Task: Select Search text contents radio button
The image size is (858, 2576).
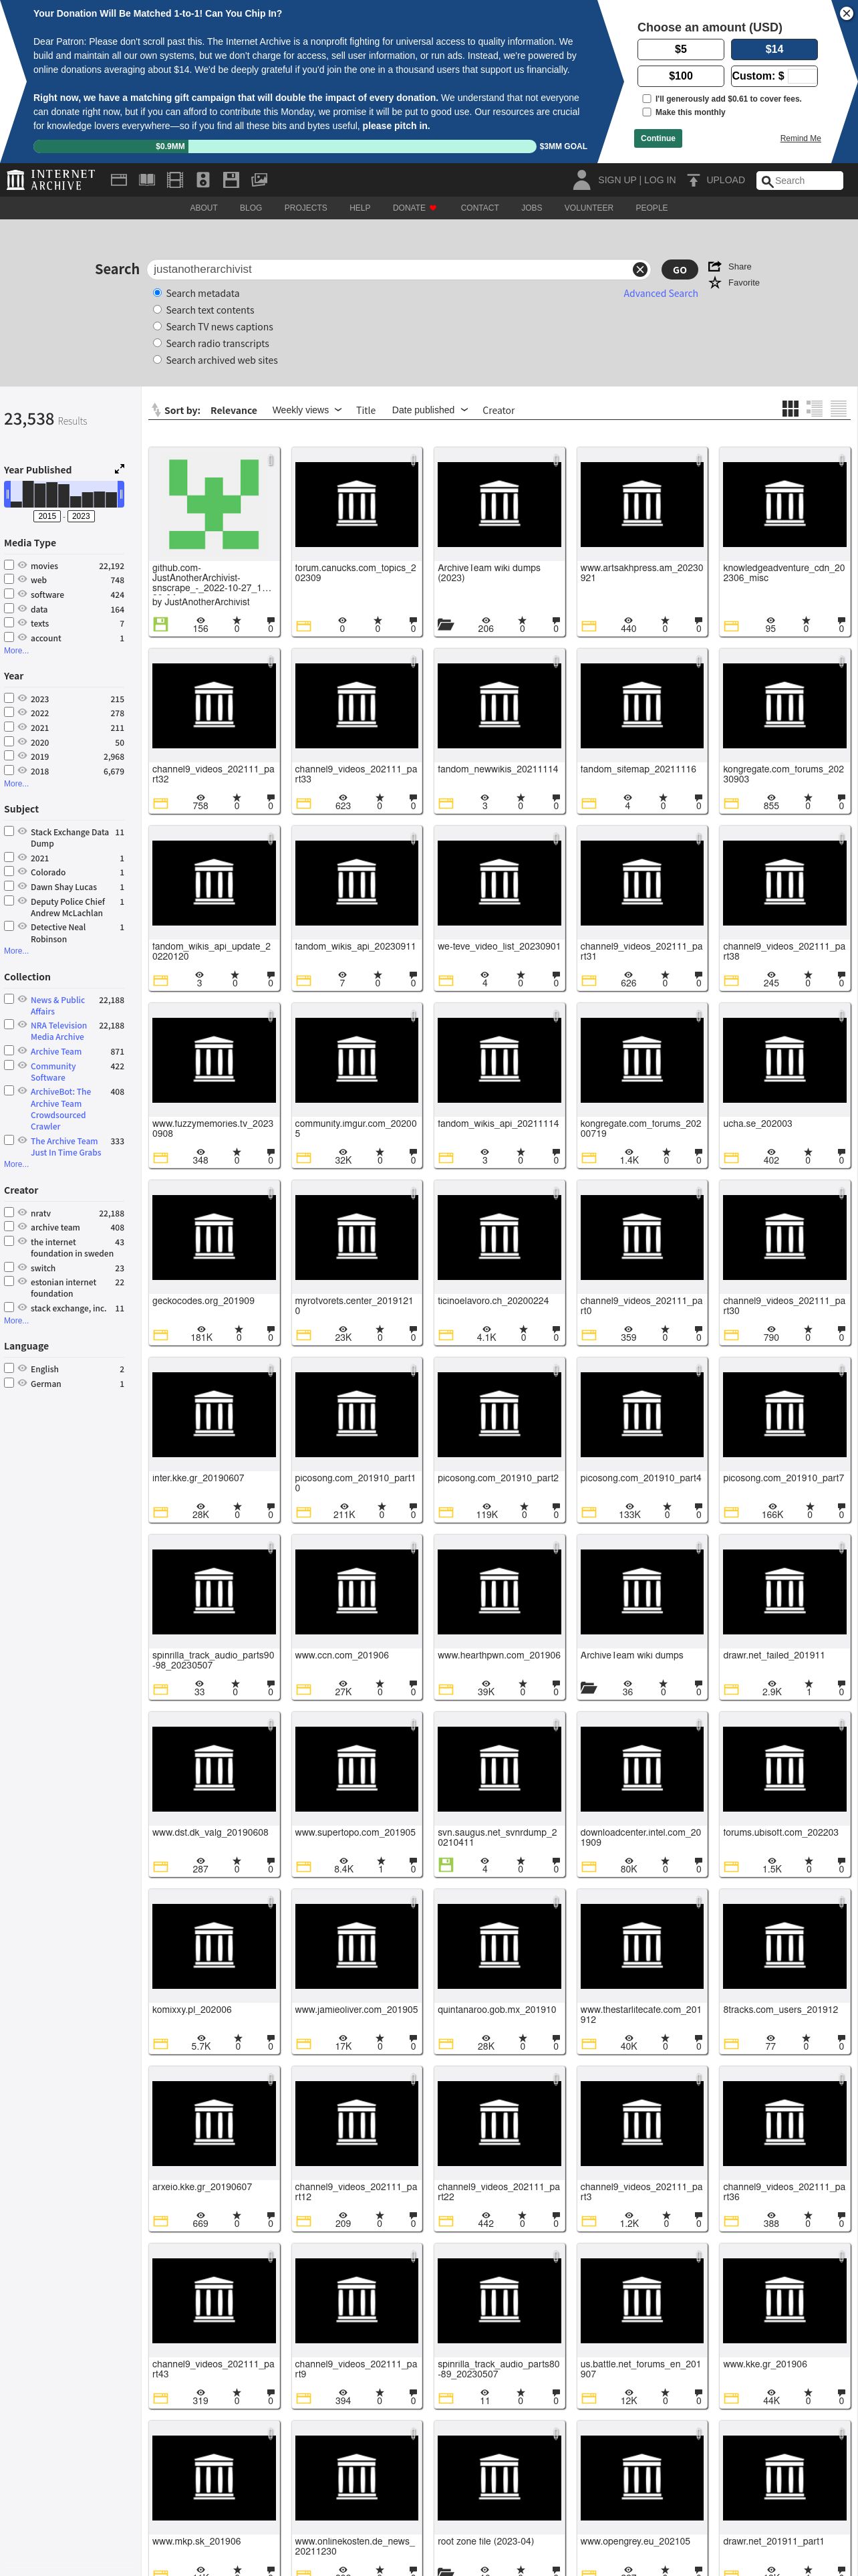Action: pos(157,310)
